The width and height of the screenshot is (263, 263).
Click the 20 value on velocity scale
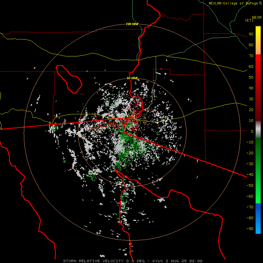tap(251, 110)
